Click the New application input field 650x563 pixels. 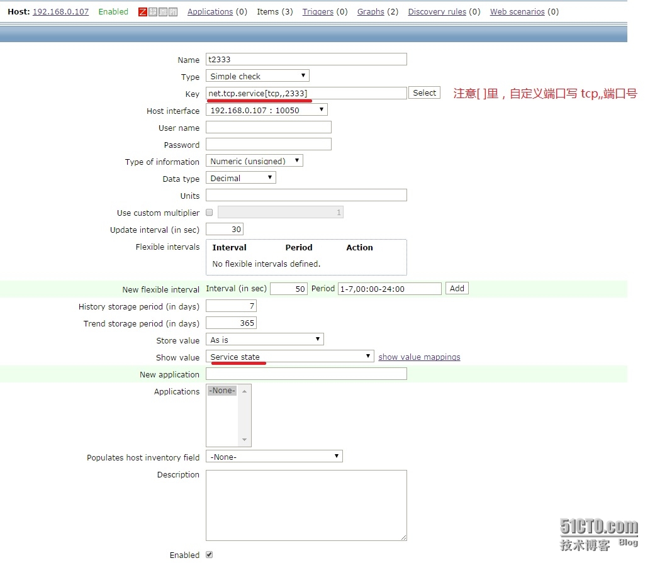(x=306, y=374)
